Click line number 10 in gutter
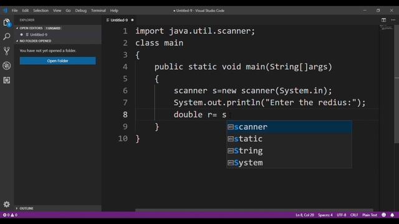The height and width of the screenshot is (224, 399). (123, 139)
